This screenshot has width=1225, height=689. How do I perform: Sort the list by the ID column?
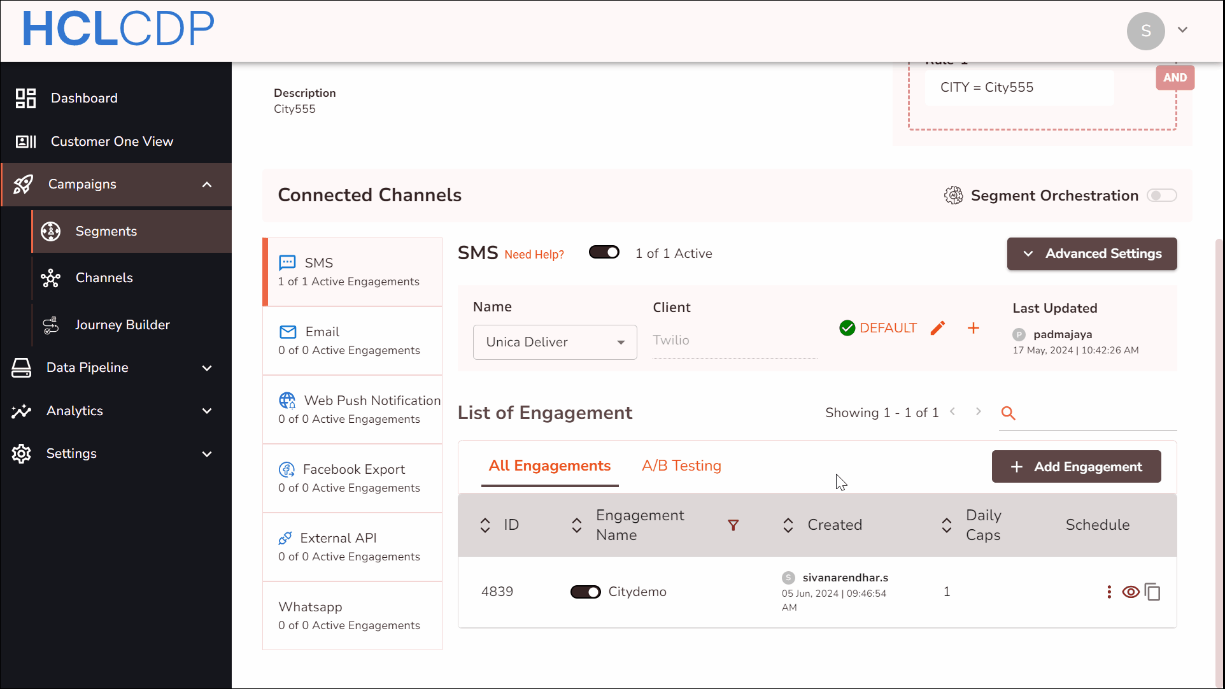click(485, 525)
